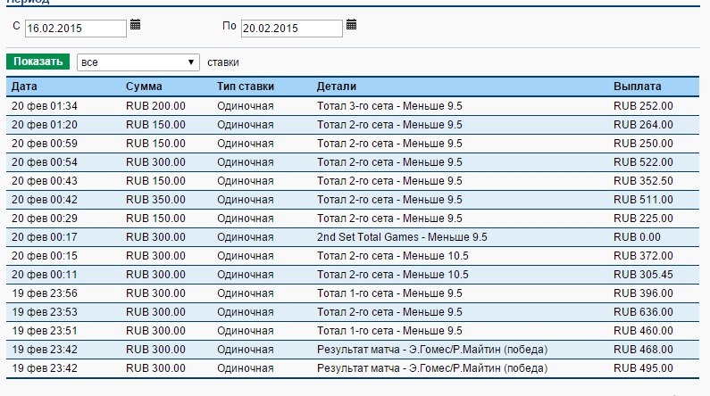Viewport: 710px width, 396px height.
Task: Select the row dated 20 фев 00:11
Action: (353, 275)
